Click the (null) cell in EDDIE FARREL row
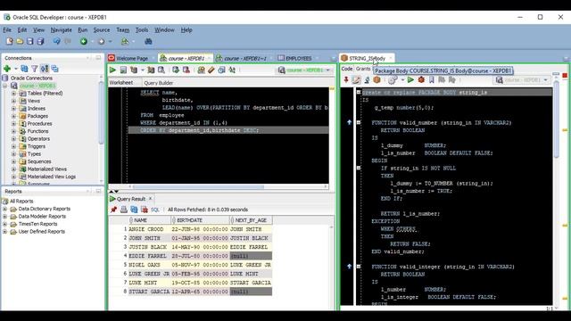The image size is (571, 321). pyautogui.click(x=251, y=256)
